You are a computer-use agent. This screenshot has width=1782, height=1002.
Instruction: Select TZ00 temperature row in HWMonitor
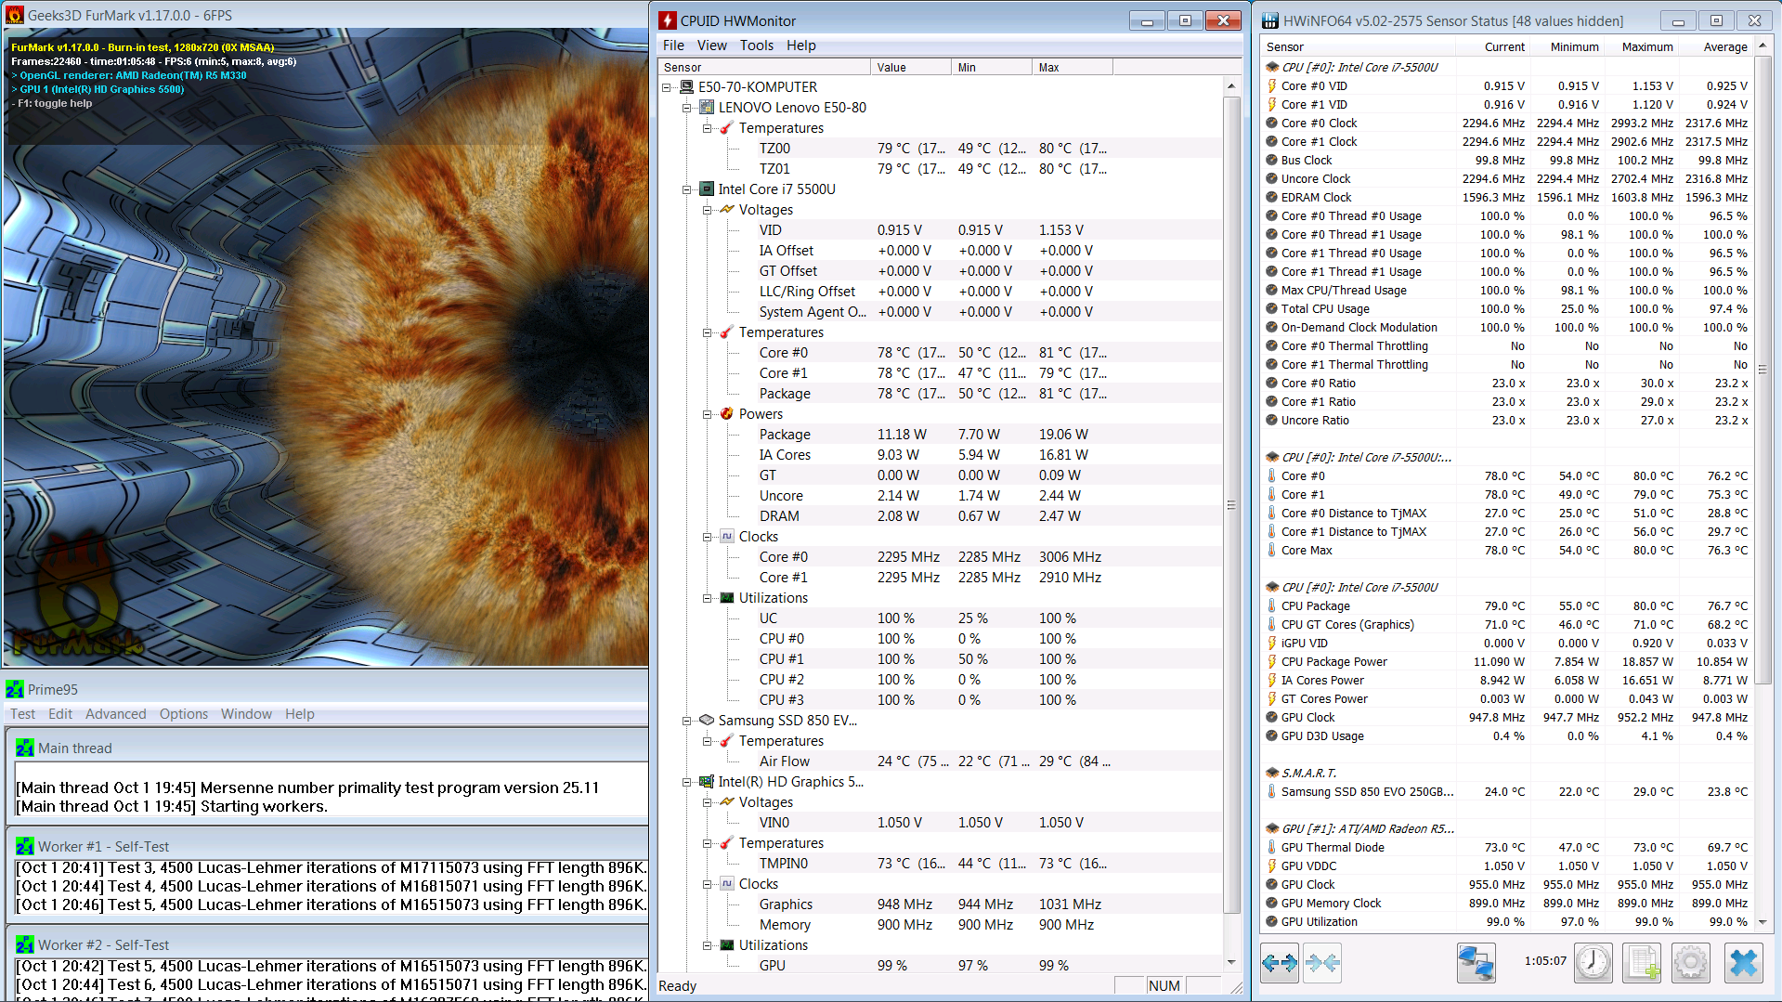click(940, 149)
